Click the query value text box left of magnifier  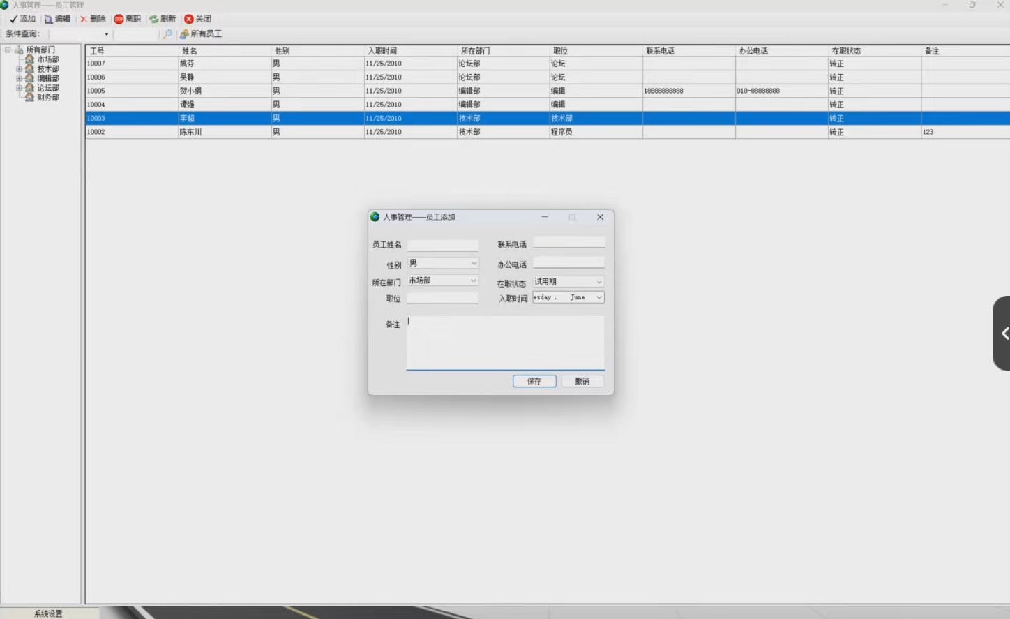click(x=136, y=34)
